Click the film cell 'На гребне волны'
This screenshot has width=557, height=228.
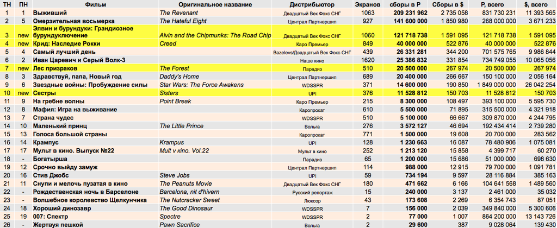[59, 102]
